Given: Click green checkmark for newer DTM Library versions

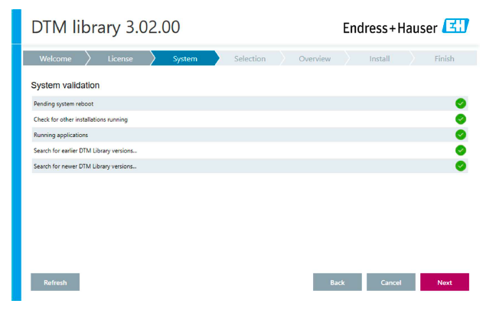Looking at the screenshot, I should [x=460, y=166].
